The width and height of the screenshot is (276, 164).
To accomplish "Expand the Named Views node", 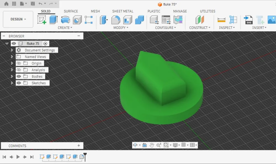I will tap(12, 57).
